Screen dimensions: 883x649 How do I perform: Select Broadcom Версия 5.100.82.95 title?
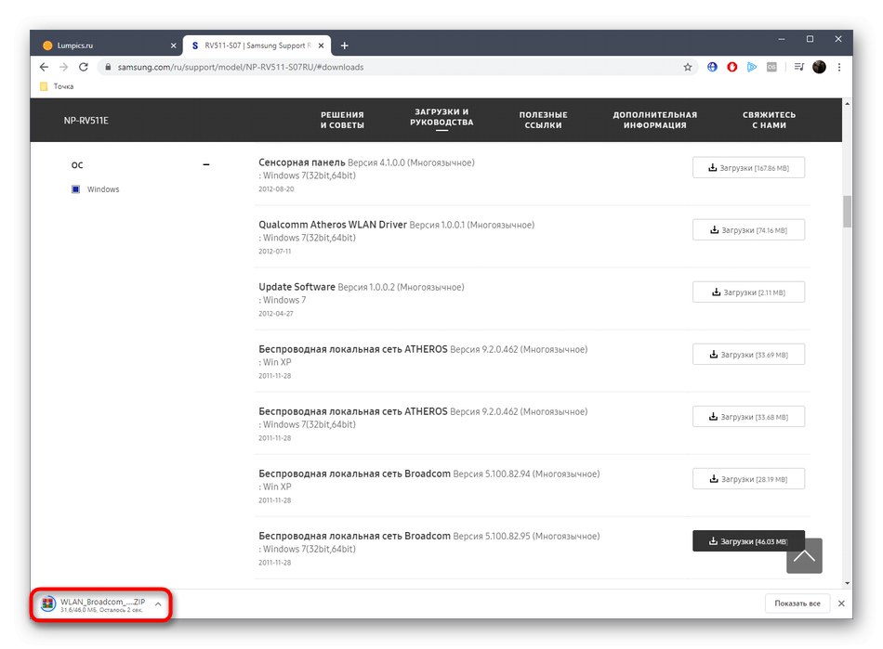429,536
